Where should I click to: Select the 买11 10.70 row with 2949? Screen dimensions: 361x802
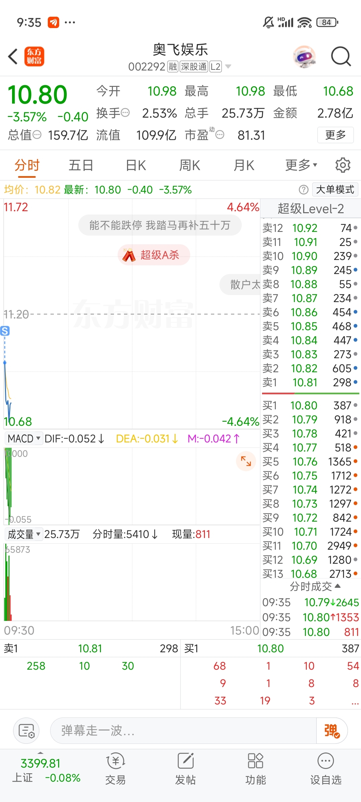310,546
